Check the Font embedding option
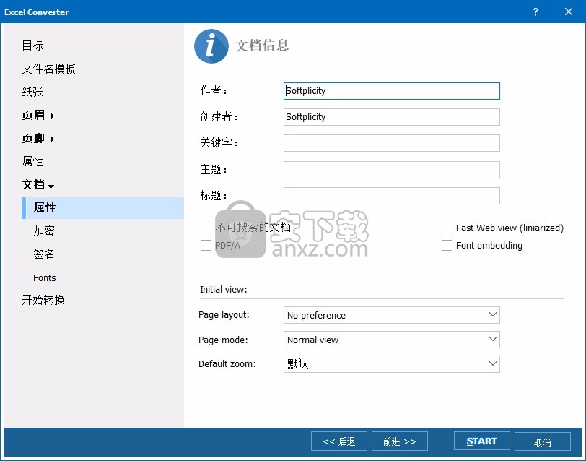This screenshot has width=586, height=461. coord(447,246)
